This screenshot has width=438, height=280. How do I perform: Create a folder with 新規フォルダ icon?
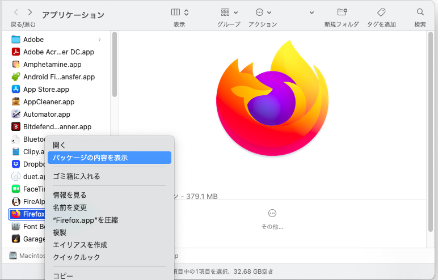coord(342,12)
